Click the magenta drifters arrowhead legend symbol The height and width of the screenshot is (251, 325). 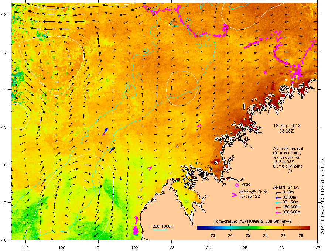coord(234,195)
